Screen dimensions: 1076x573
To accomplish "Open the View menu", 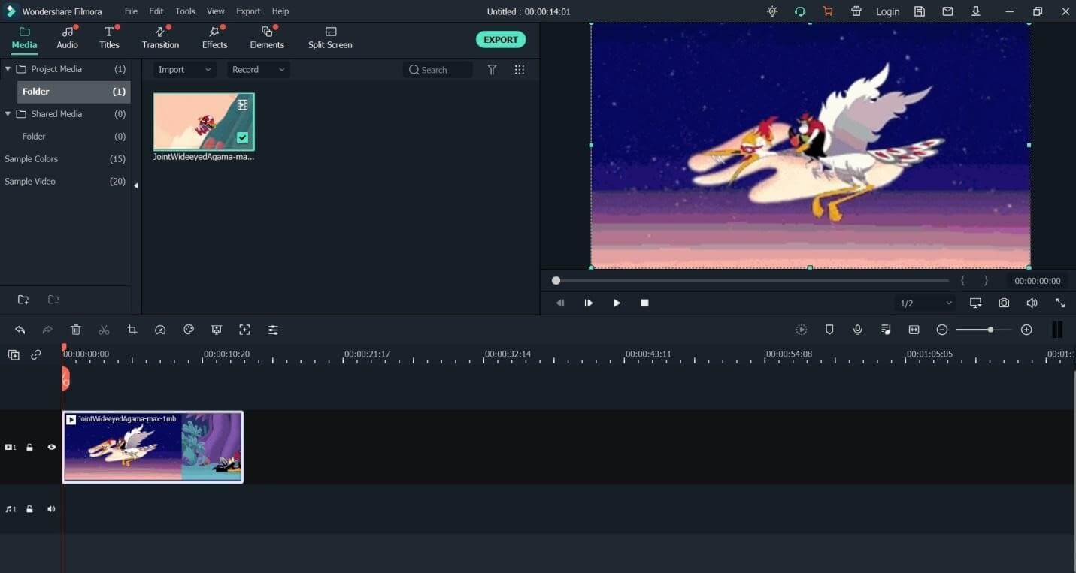I will (x=216, y=11).
